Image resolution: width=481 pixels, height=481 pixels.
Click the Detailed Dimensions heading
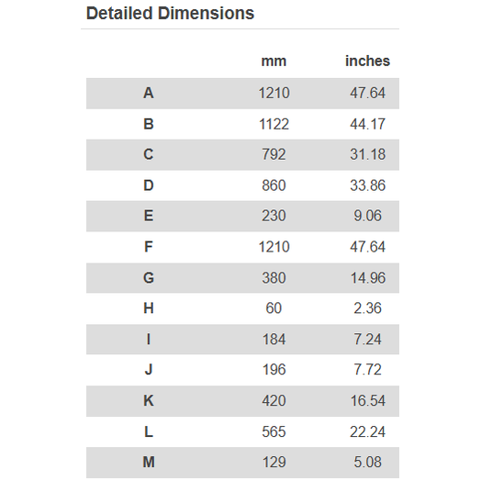click(x=170, y=14)
